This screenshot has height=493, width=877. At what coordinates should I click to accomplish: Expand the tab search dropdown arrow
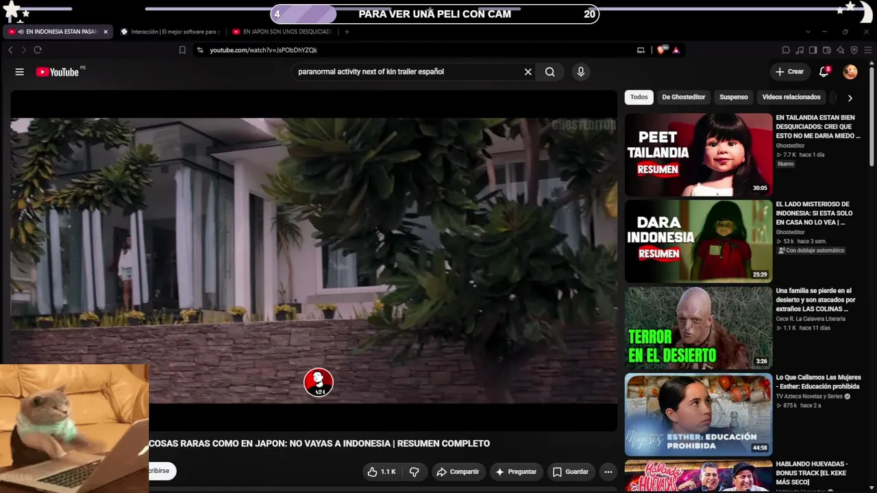click(x=808, y=31)
